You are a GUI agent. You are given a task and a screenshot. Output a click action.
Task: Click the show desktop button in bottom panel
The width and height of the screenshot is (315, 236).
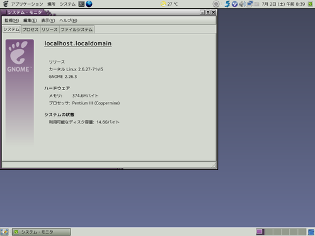coord(4,232)
